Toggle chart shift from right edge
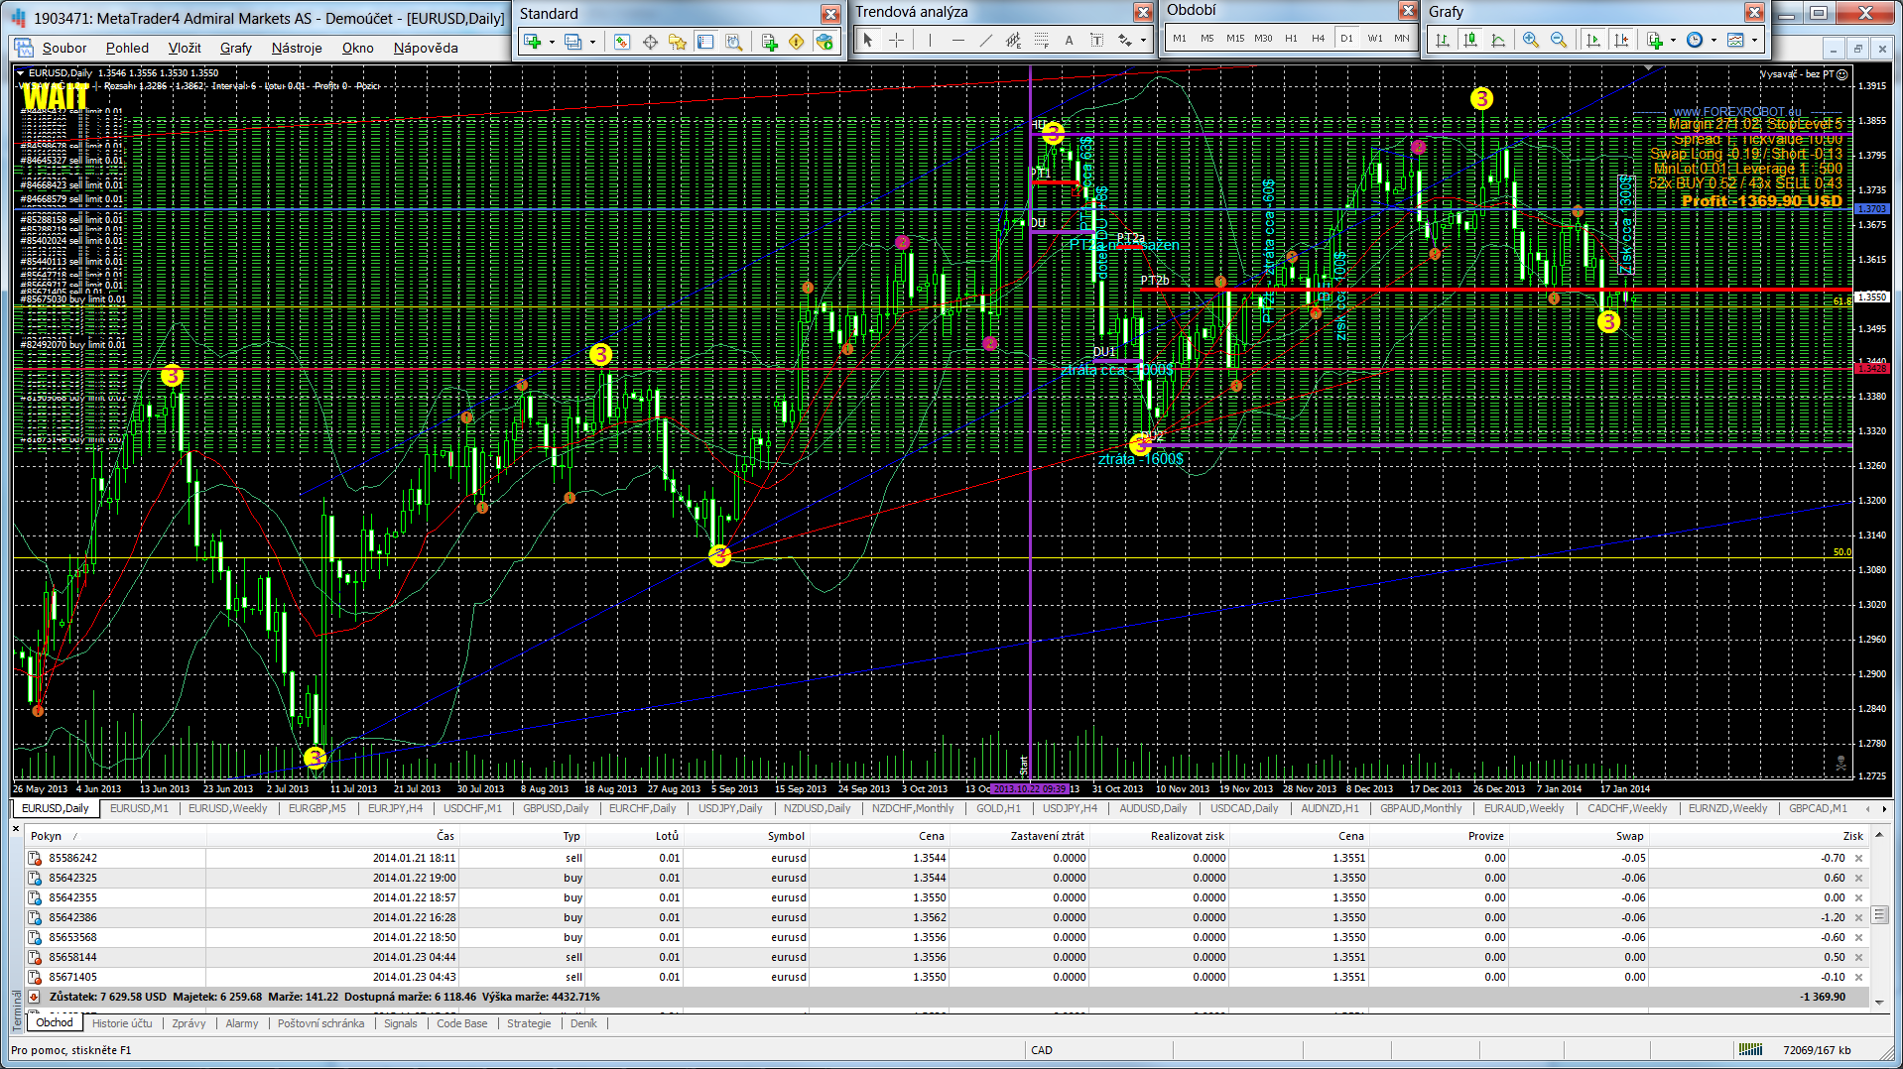The image size is (1903, 1069). 1621,40
